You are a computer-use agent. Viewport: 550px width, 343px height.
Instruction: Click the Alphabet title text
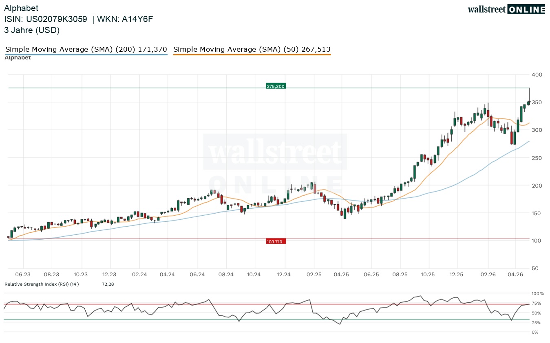click(x=21, y=8)
